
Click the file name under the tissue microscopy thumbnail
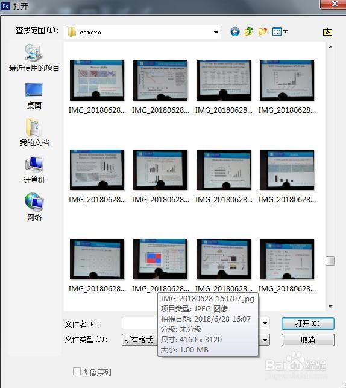(x=97, y=110)
